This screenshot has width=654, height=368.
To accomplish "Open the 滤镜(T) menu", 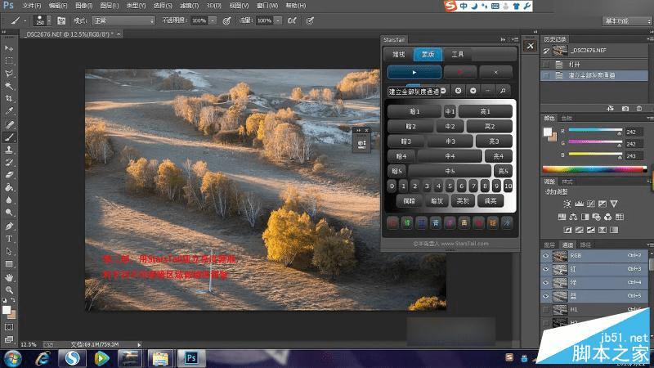I will 190,6.
